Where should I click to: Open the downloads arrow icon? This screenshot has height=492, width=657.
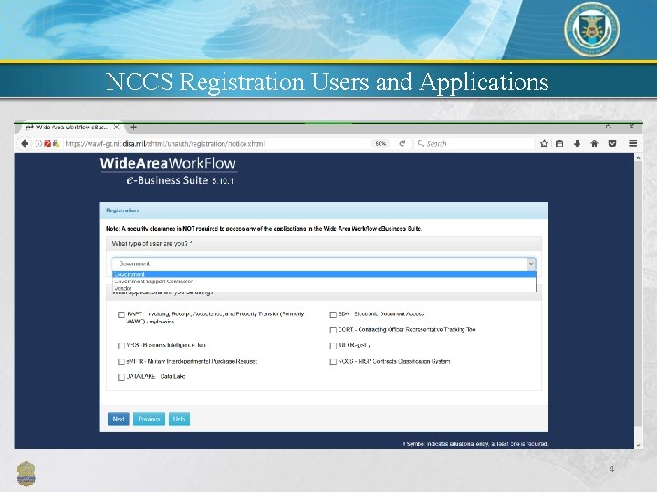577,144
